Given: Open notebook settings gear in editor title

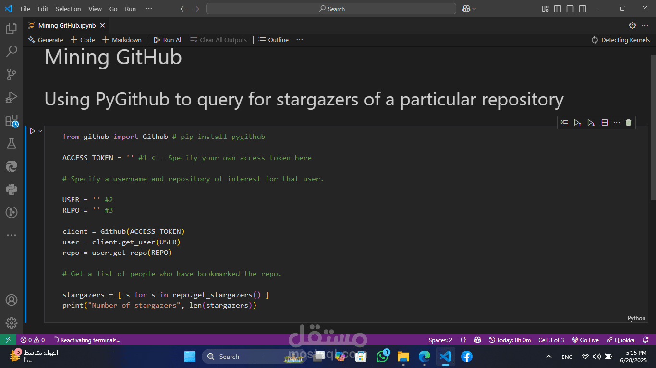Looking at the screenshot, I should (x=632, y=25).
